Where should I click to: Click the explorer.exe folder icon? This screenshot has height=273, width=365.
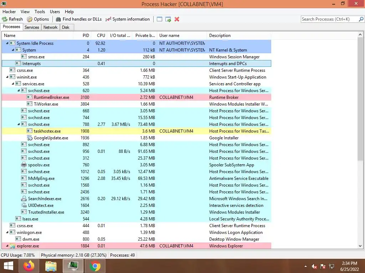pyautogui.click(x=12, y=246)
